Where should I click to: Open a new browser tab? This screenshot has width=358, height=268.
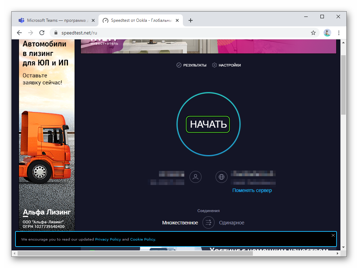click(191, 20)
